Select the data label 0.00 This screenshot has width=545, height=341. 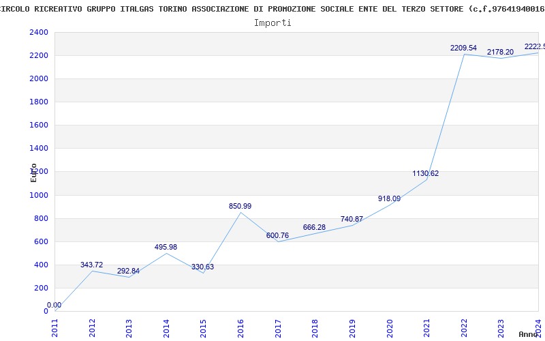(54, 305)
